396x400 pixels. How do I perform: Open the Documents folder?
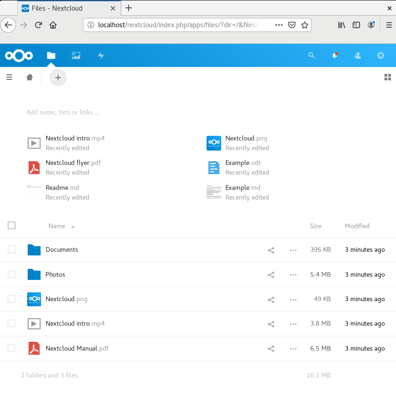[62, 249]
